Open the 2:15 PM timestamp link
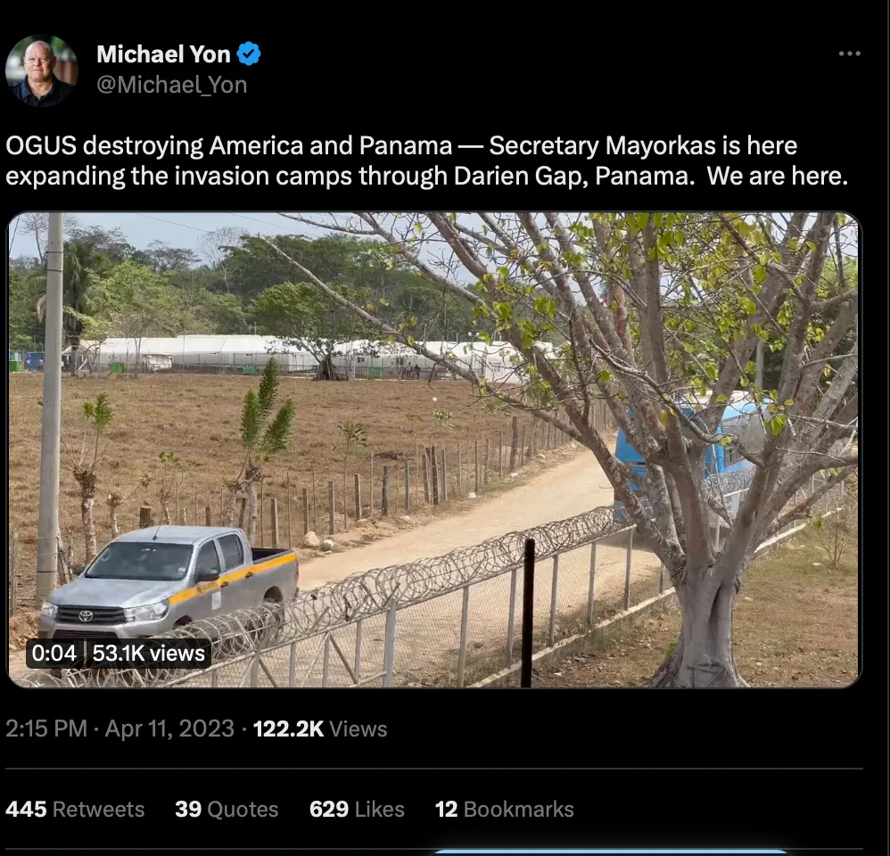 [x=46, y=728]
